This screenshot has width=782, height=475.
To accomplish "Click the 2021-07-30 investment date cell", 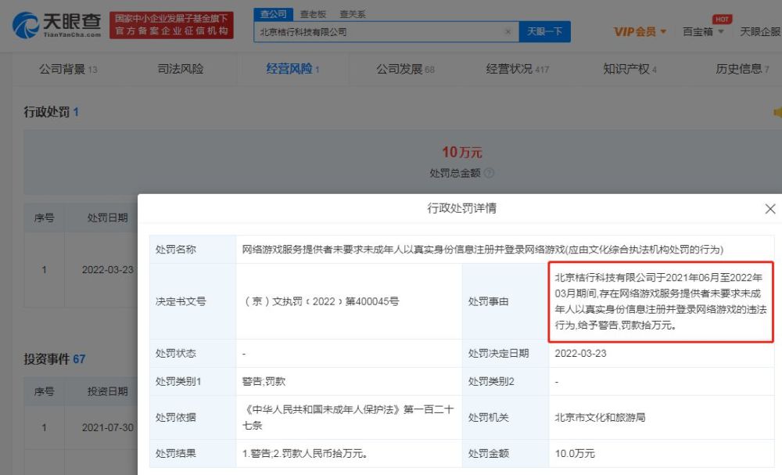I will [x=108, y=427].
